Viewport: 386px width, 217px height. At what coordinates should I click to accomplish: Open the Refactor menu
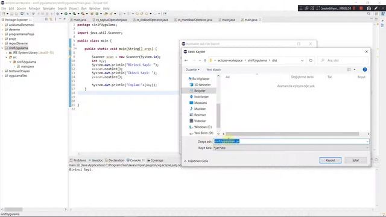coord(34,8)
